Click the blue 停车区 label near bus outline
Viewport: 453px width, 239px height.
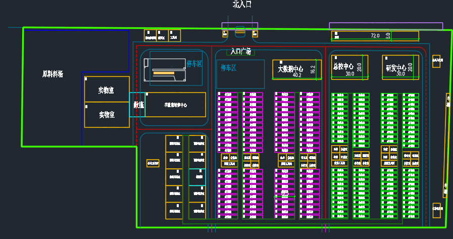tap(194, 64)
